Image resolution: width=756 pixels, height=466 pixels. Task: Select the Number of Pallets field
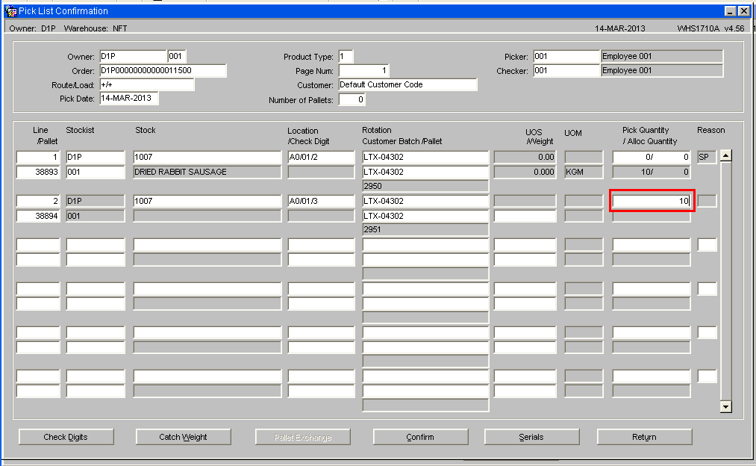click(352, 99)
